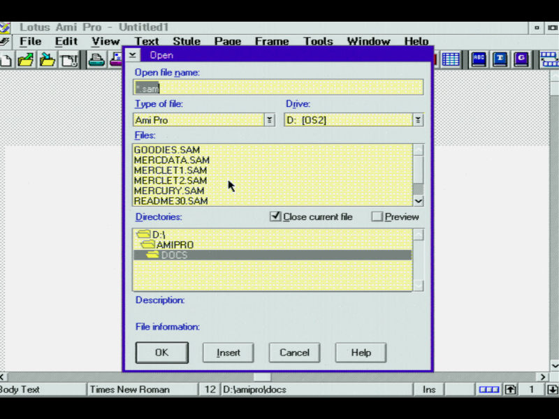Expand the Drive dropdown arrow
The image size is (559, 419).
click(x=418, y=120)
